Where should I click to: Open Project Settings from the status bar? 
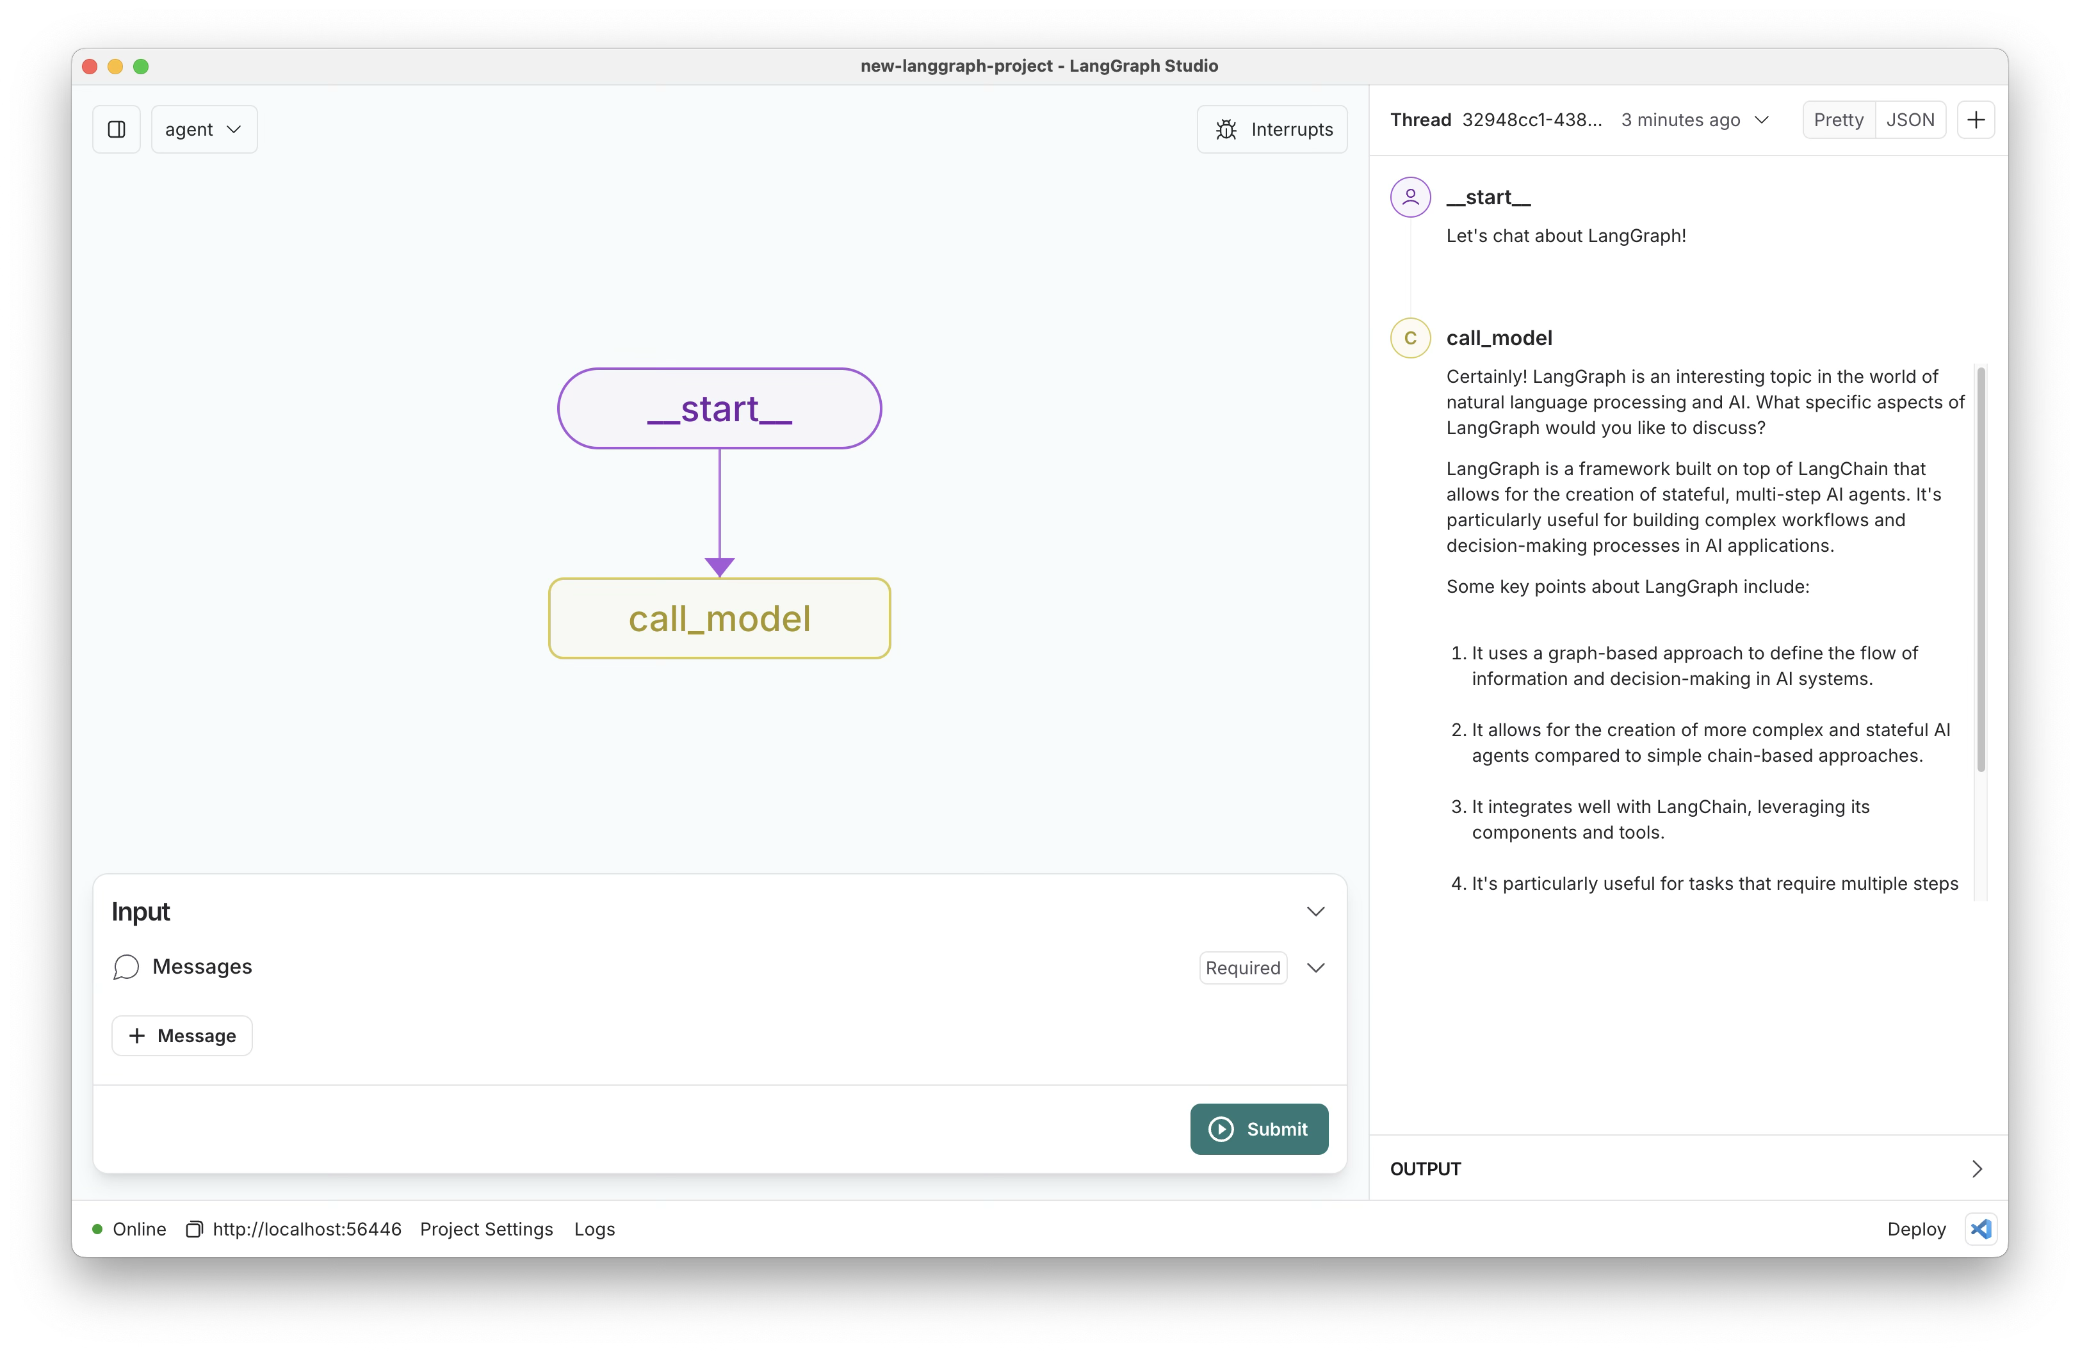click(486, 1229)
